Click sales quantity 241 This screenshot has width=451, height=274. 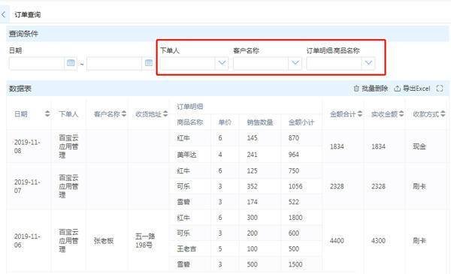click(252, 155)
